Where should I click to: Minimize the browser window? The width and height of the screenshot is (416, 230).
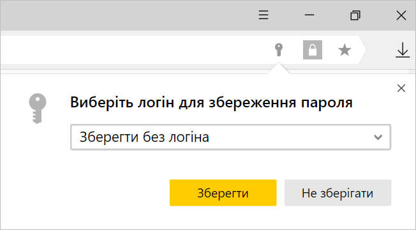point(309,15)
